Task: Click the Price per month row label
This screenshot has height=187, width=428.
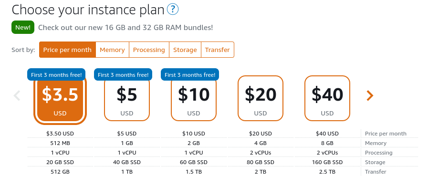Action: pyautogui.click(x=386, y=134)
